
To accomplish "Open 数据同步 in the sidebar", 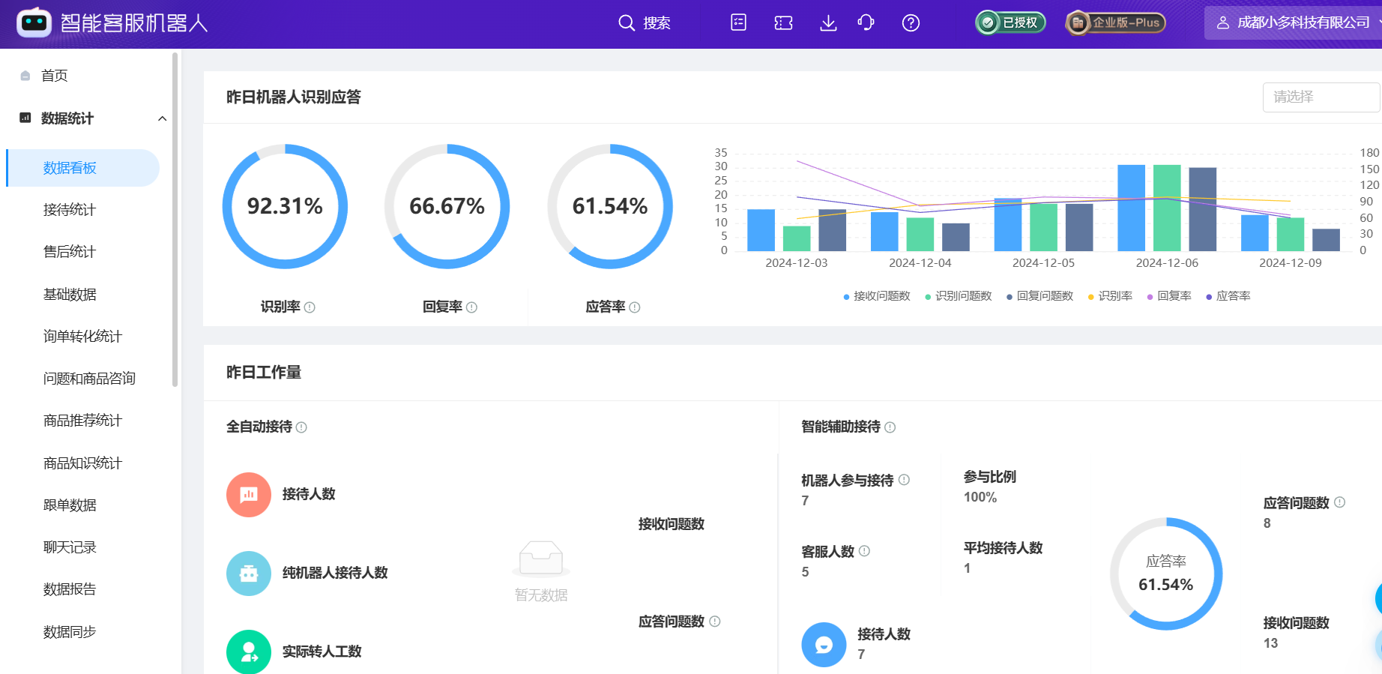I will pos(70,632).
